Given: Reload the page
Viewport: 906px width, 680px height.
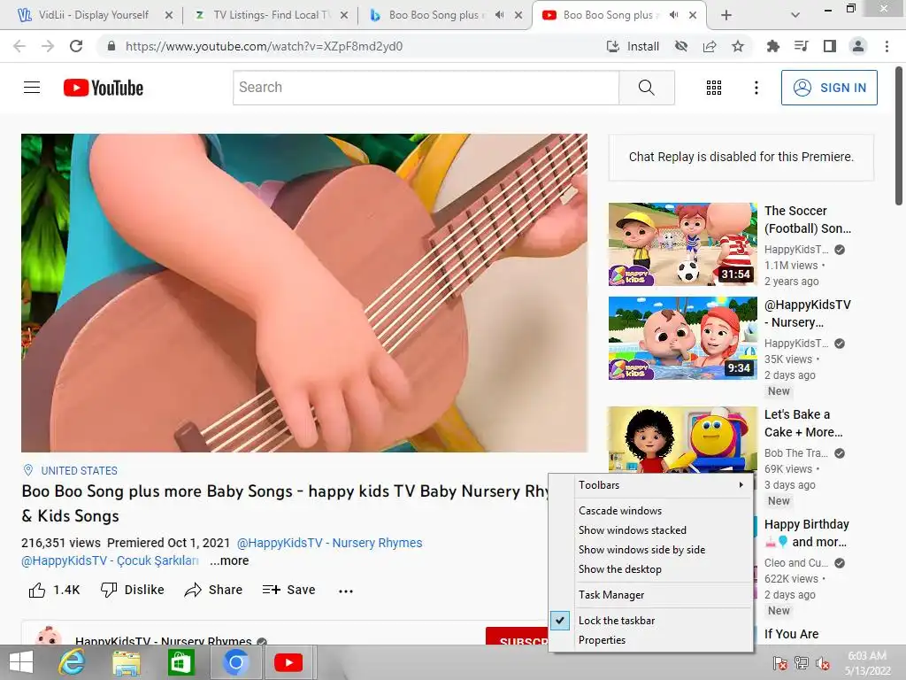Looking at the screenshot, I should click(x=76, y=46).
